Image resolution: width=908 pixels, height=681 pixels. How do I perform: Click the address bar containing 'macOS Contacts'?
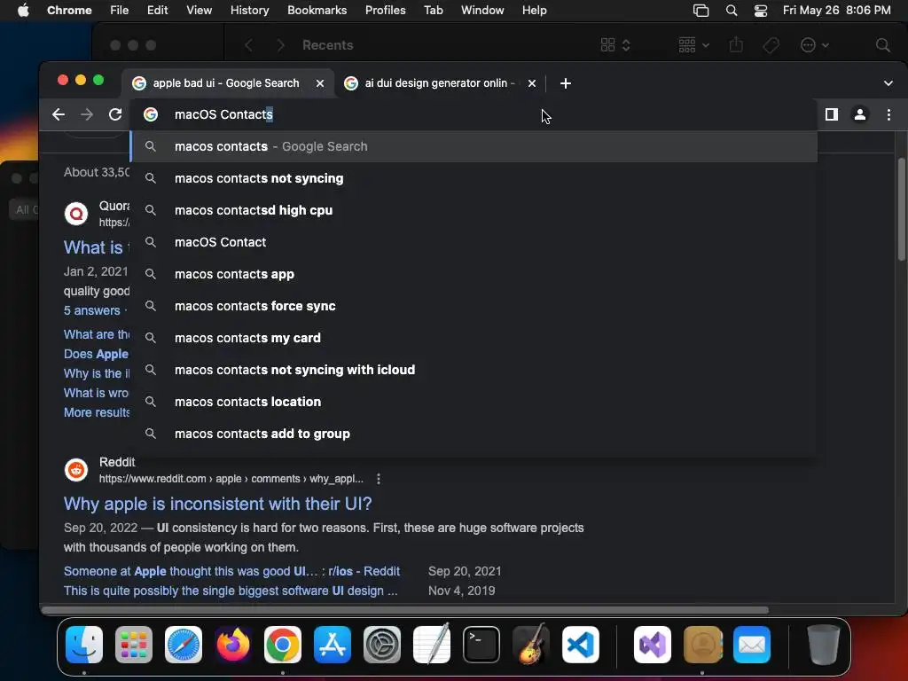click(474, 114)
